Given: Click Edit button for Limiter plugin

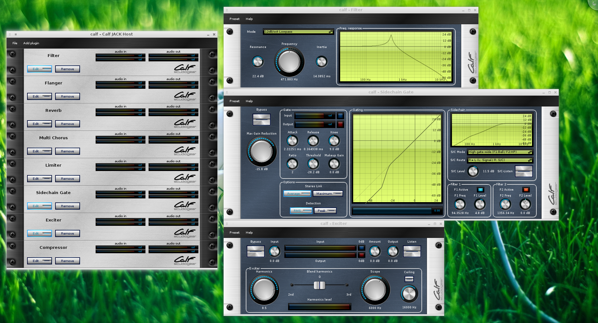Looking at the screenshot, I should 40,179.
